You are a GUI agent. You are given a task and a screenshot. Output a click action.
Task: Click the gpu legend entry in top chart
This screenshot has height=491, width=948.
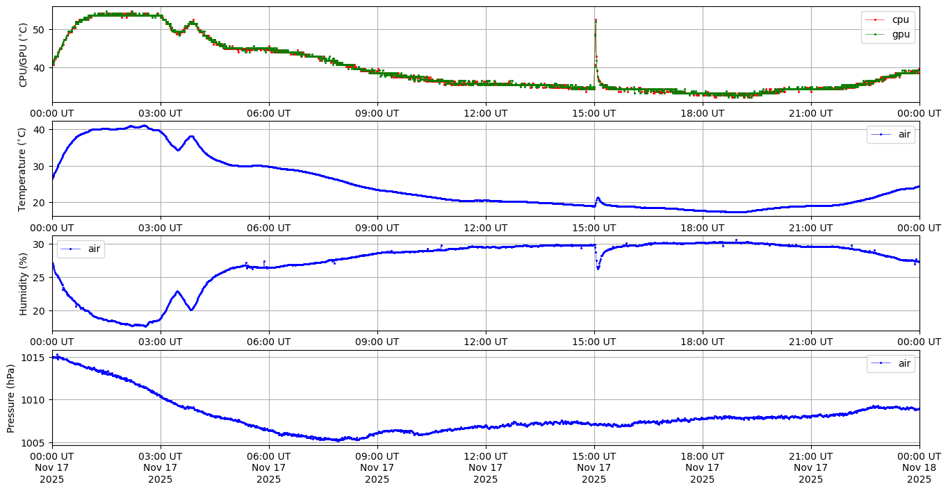click(x=900, y=34)
